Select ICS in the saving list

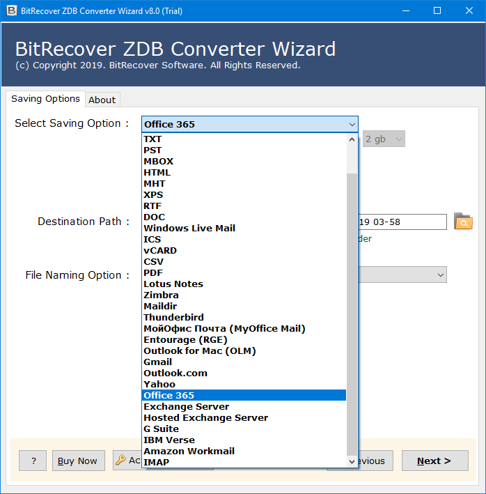tap(244, 240)
